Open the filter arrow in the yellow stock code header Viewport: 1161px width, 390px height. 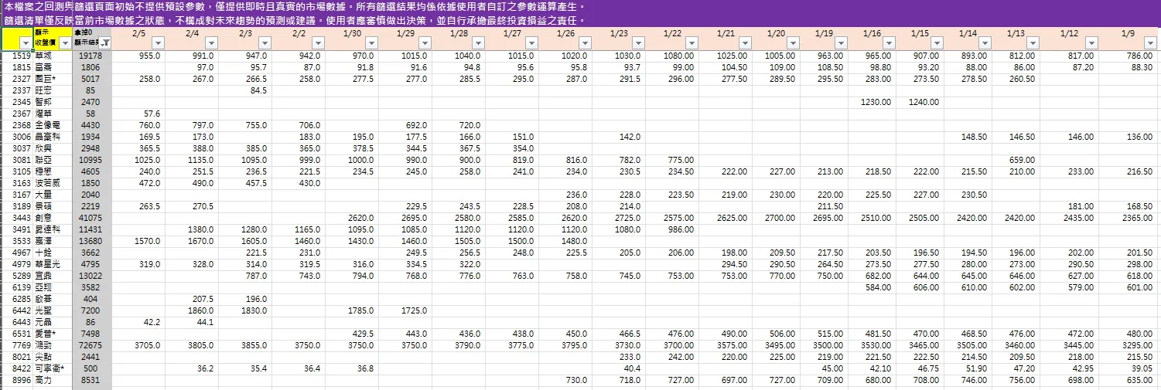[x=24, y=44]
